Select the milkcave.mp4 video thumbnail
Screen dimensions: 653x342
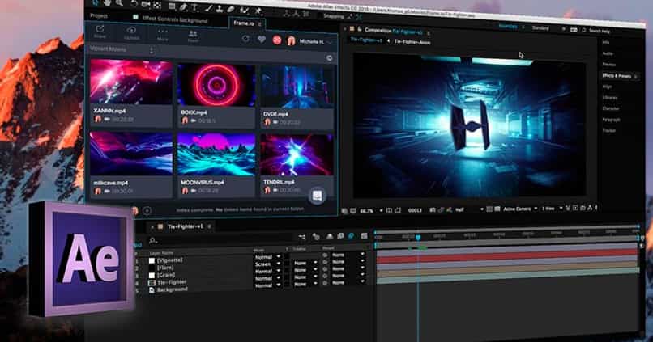131,154
